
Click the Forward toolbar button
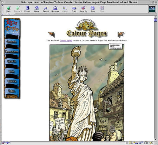tap(18, 9)
